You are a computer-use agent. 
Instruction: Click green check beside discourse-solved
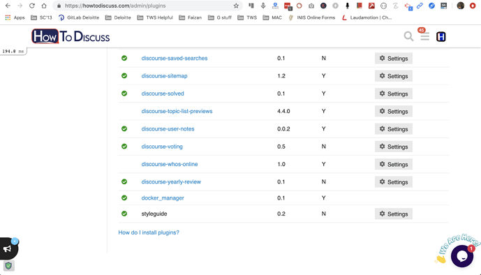point(124,94)
